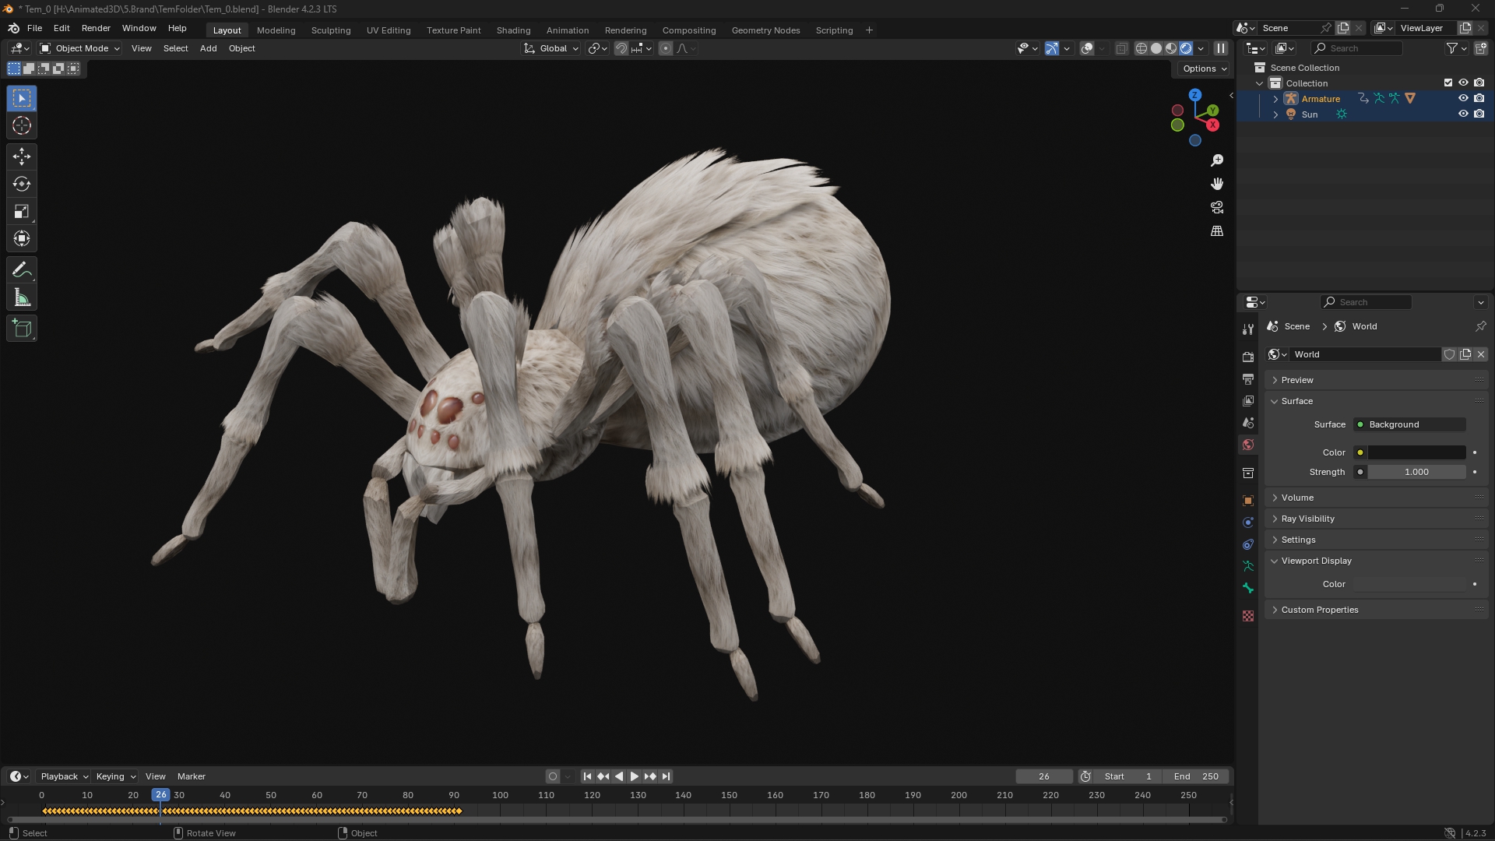
Task: Toggle the Collection checkbox in the outliner
Action: point(1448,83)
